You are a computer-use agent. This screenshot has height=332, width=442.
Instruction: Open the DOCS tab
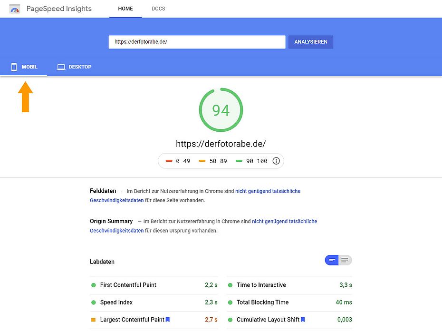[158, 9]
